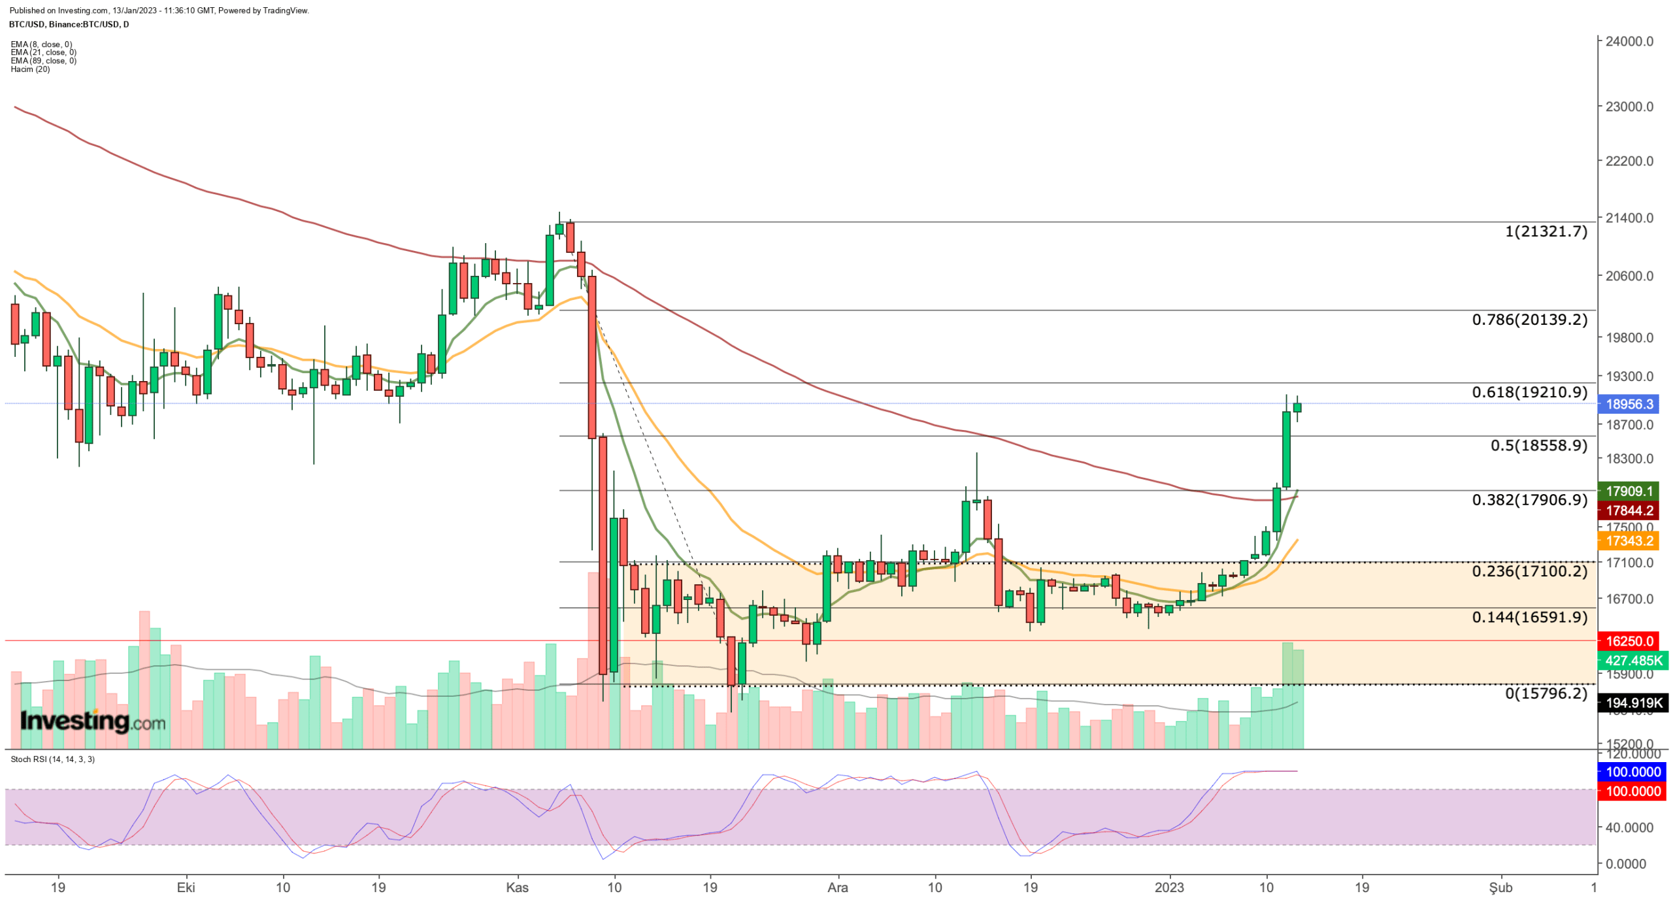Click the green volume tag 427.485K
The image size is (1673, 900).
tap(1632, 660)
